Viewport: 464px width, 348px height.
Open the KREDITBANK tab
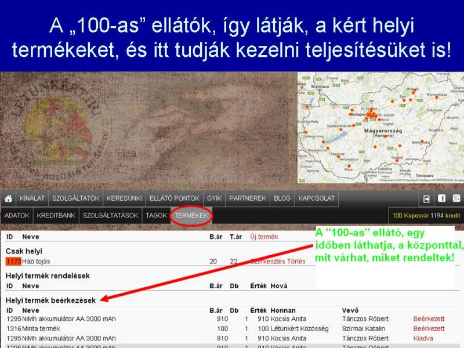pos(56,215)
